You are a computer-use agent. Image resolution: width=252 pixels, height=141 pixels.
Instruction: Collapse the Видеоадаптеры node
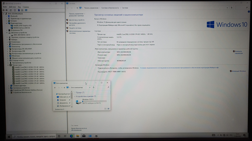coord(7,23)
